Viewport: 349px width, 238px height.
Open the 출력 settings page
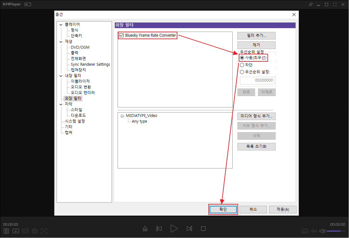75,53
